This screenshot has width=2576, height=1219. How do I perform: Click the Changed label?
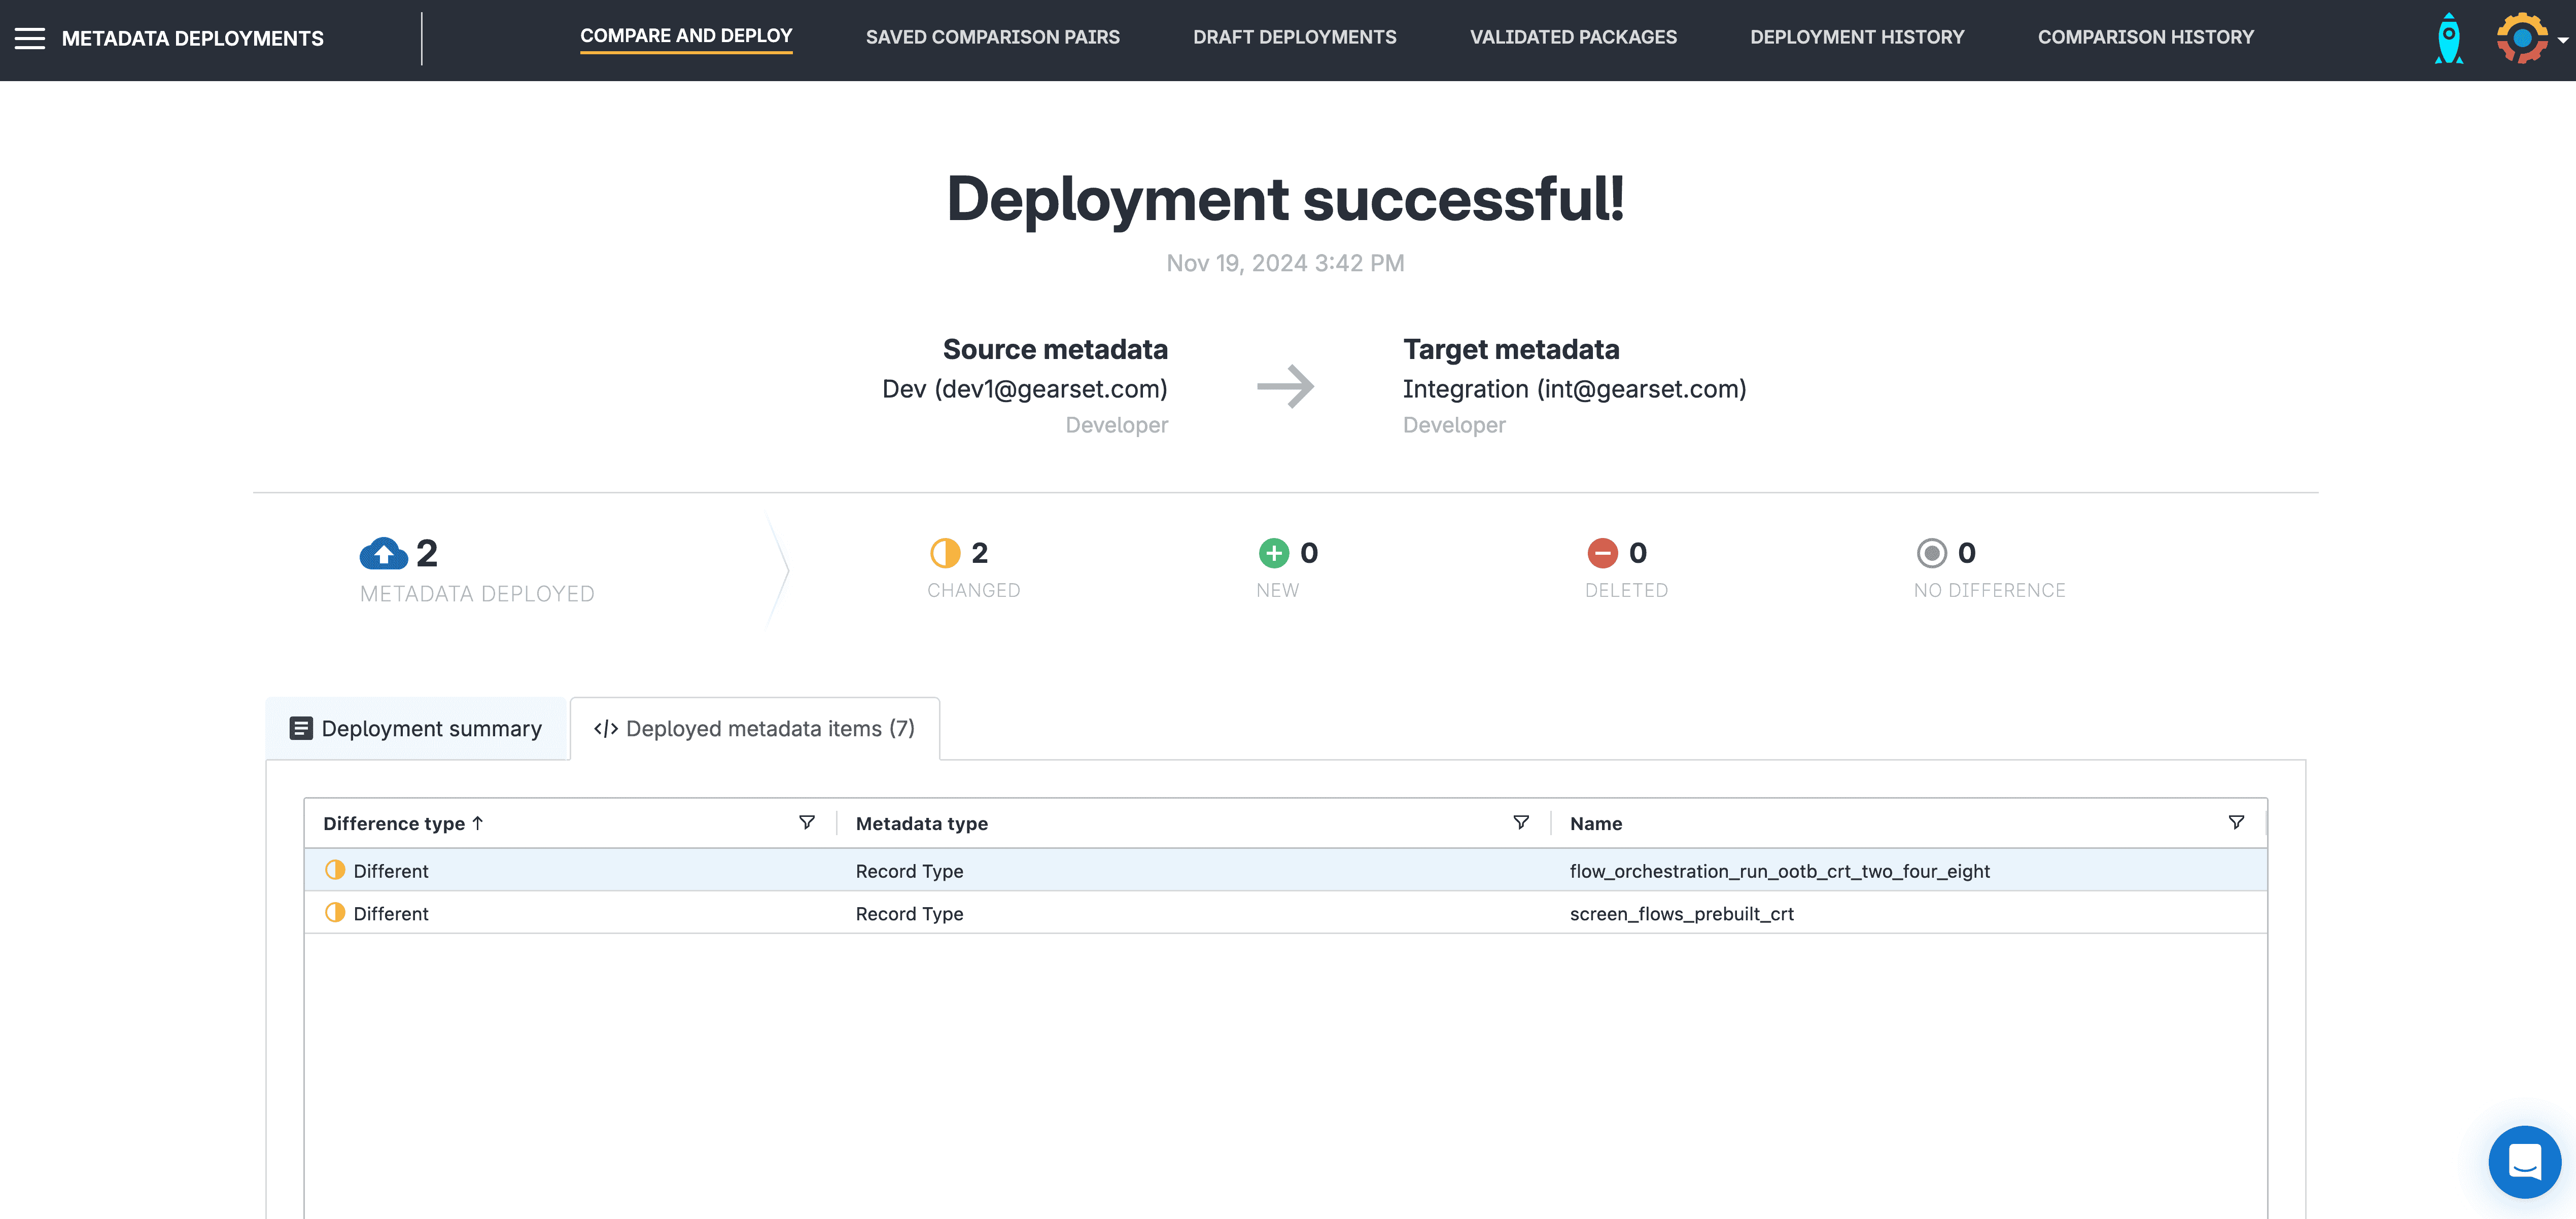pos(974,591)
